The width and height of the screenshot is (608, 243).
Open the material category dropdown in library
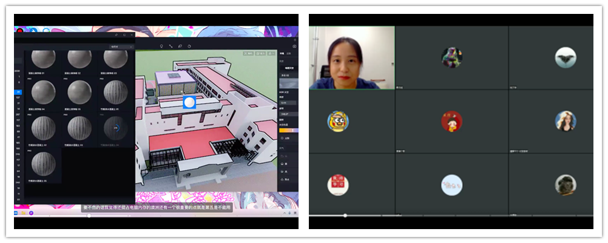pyautogui.click(x=121, y=47)
